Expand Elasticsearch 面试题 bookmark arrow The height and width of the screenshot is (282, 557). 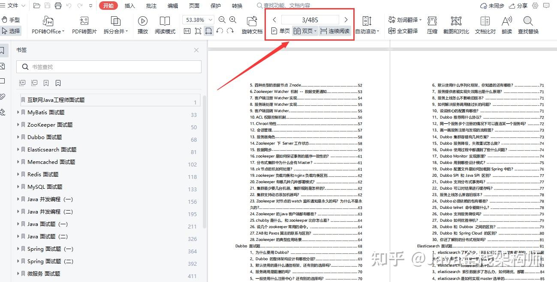(18, 149)
